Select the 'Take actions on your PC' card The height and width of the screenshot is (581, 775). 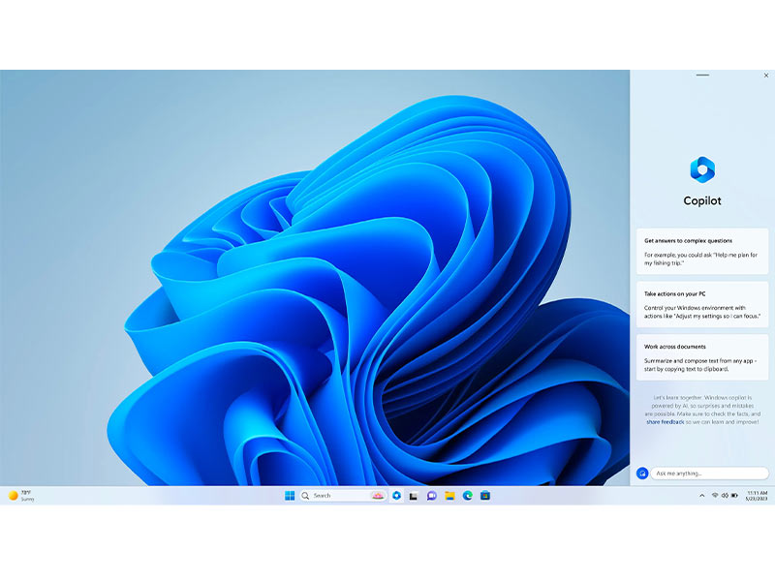pyautogui.click(x=702, y=304)
